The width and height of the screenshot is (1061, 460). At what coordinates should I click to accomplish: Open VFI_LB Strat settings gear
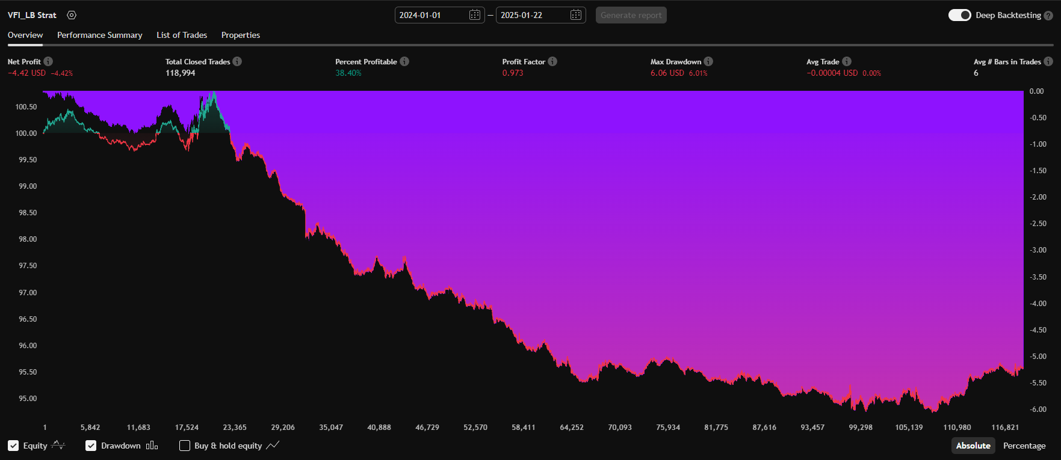(x=72, y=15)
